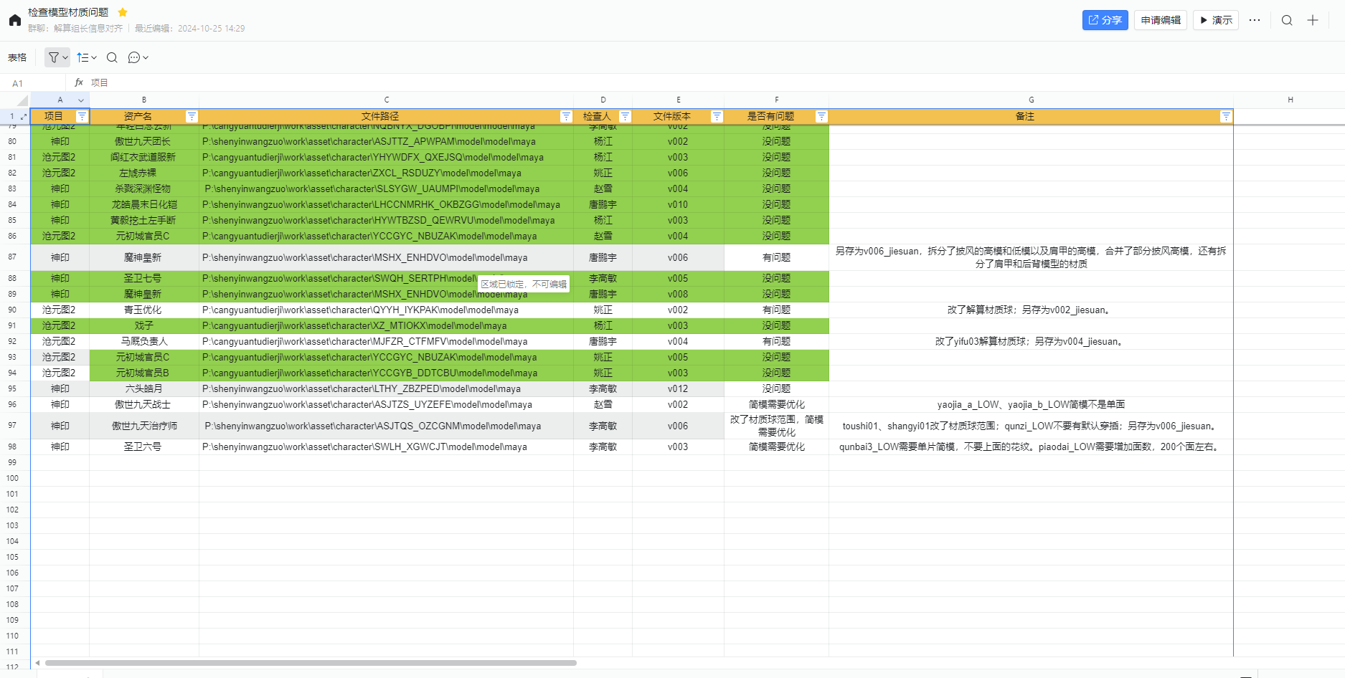1345x678 pixels.
Task: Toggle the favorite star for this document
Action: [123, 12]
